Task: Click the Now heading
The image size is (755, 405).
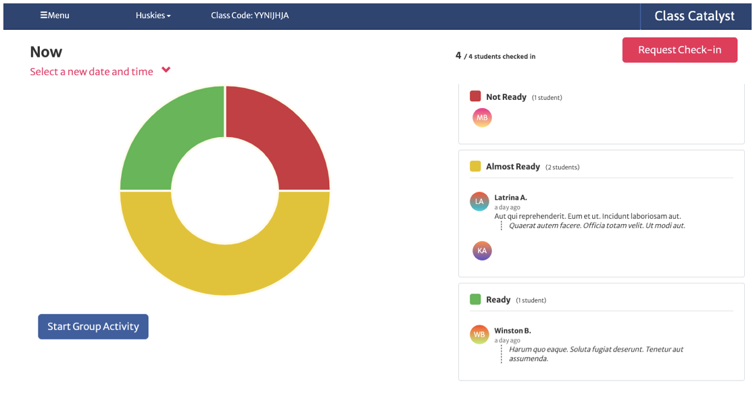Action: [x=46, y=52]
